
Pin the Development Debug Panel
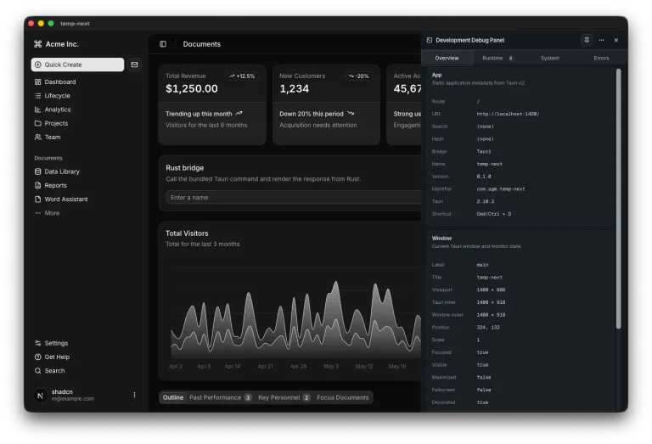587,40
